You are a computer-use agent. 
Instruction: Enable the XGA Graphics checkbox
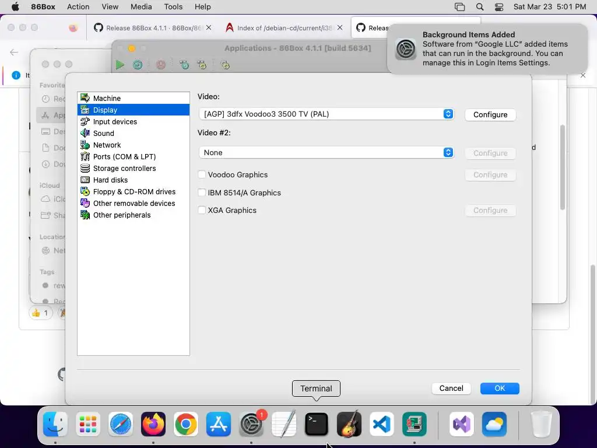[x=202, y=210]
